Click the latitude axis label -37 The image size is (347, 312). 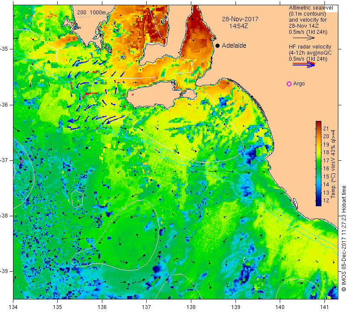[x=4, y=160]
